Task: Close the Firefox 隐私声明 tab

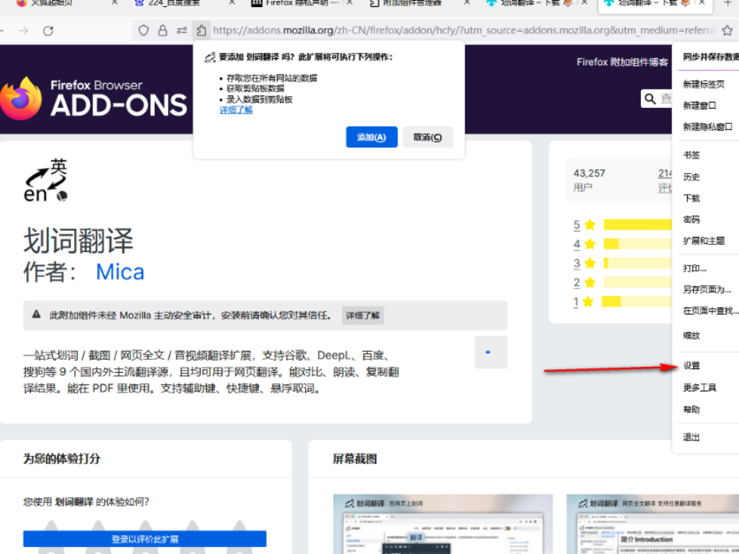Action: coord(349,3)
